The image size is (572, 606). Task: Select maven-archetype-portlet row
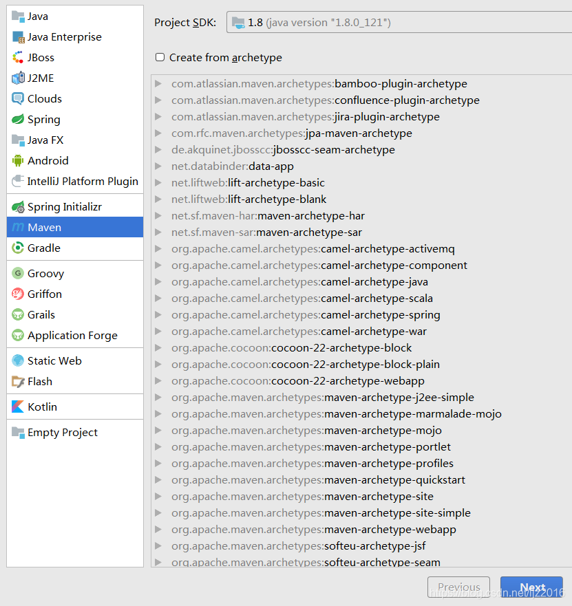coord(361,447)
